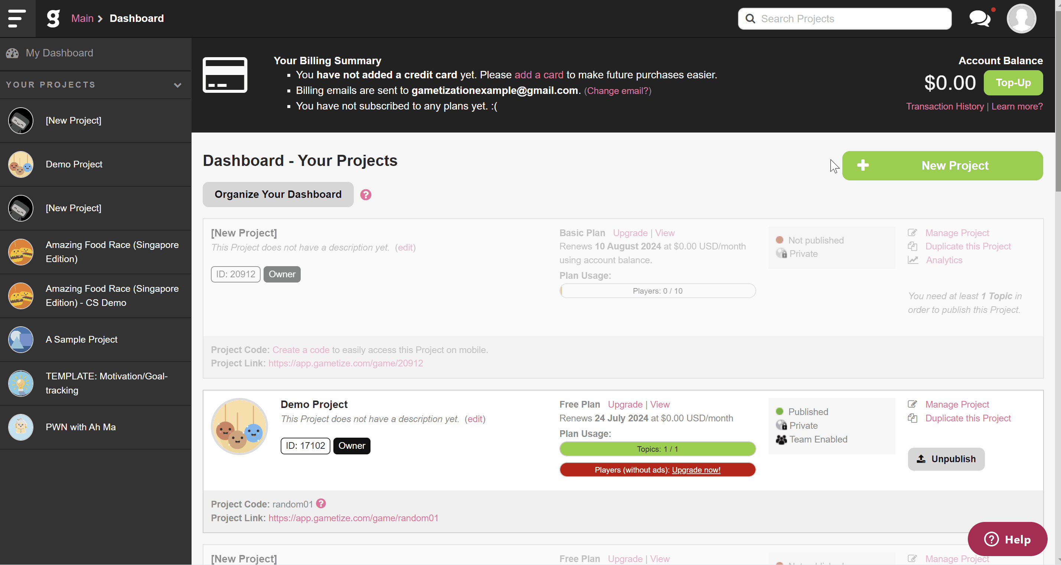Image resolution: width=1061 pixels, height=565 pixels.
Task: Open My Dashboard in the sidebar
Action: click(95, 53)
